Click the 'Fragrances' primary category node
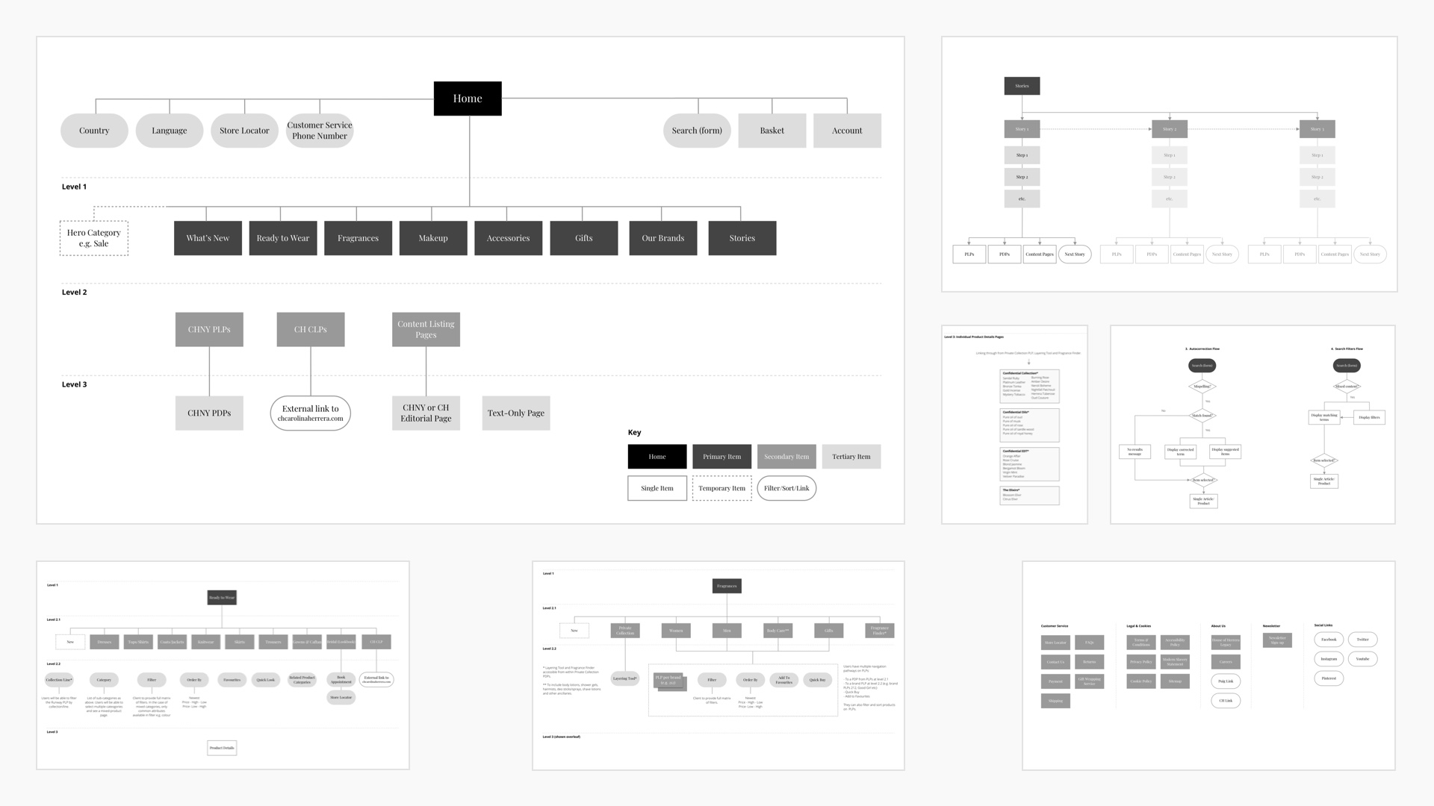 pyautogui.click(x=358, y=237)
